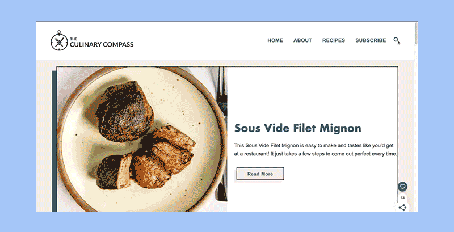The width and height of the screenshot is (454, 232).
Task: Open the filet mignon plate photo
Action: click(x=142, y=140)
